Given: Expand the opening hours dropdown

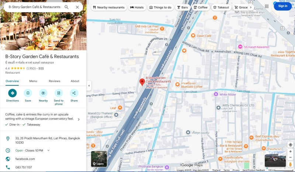Looking at the screenshot, I should click(48, 150).
